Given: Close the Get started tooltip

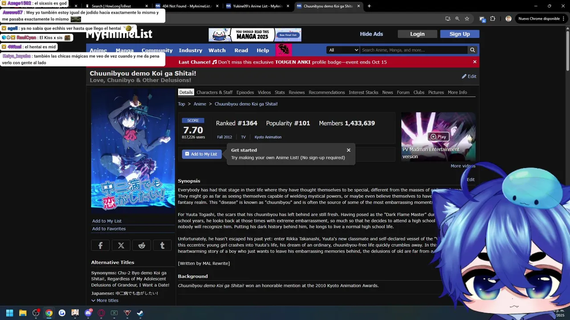Looking at the screenshot, I should point(349,150).
